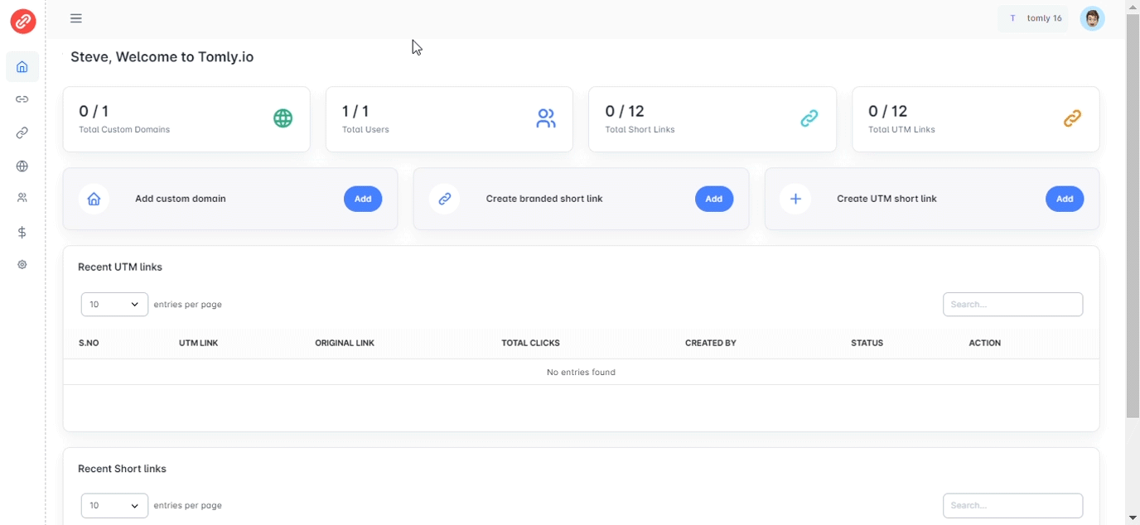Click the Steve, Welcome to Tomly.io heading
1140x525 pixels.
162,57
